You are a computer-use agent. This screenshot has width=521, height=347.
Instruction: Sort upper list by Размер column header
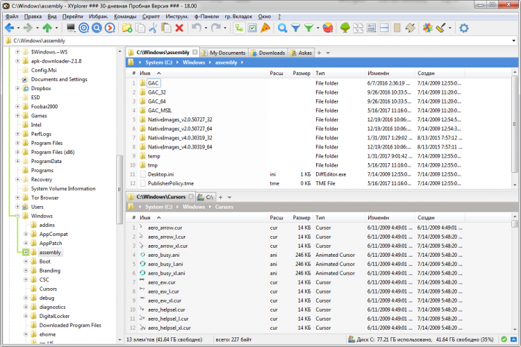[x=301, y=73]
